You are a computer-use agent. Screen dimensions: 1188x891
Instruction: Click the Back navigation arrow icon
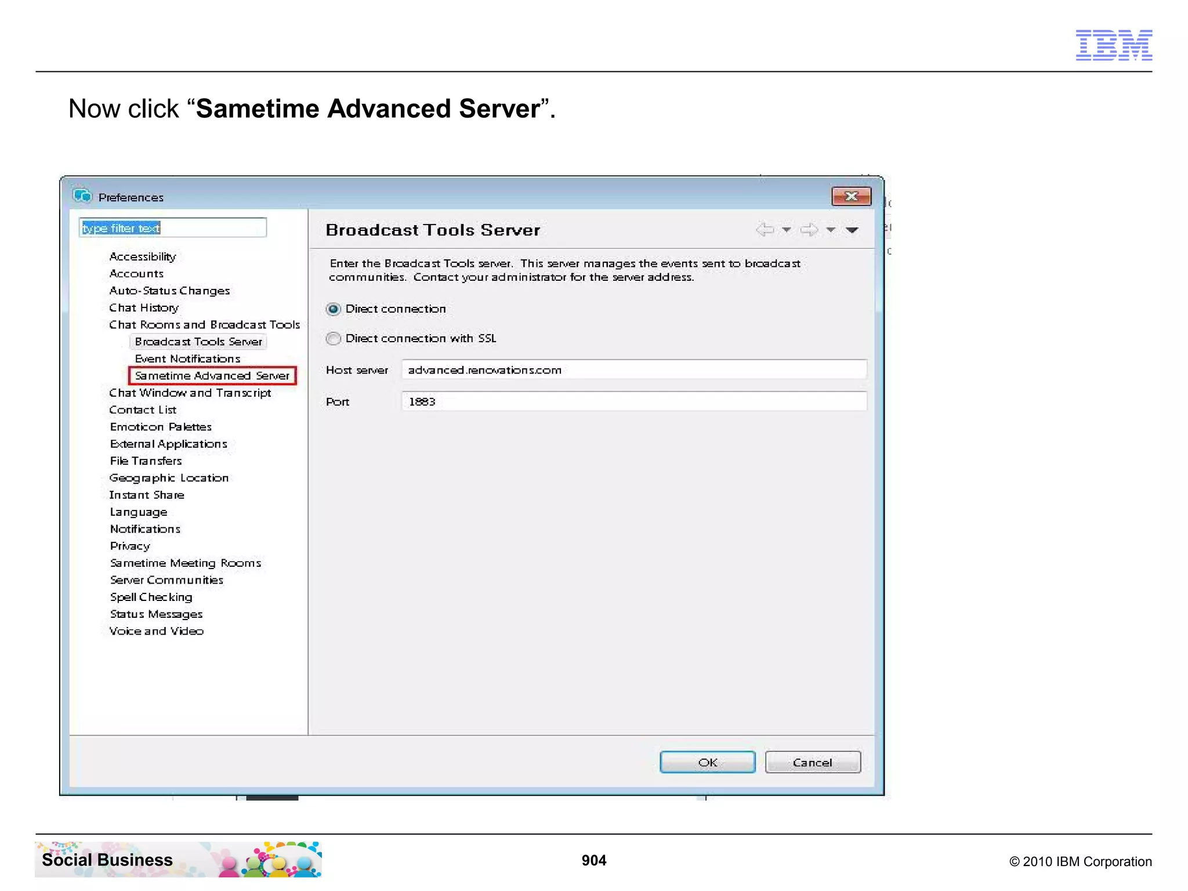[765, 230]
